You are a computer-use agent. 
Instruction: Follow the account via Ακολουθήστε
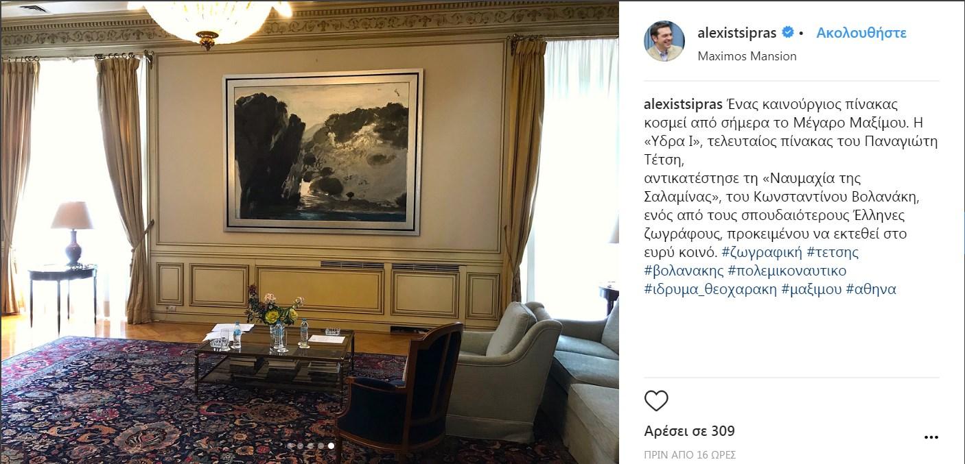(x=861, y=33)
